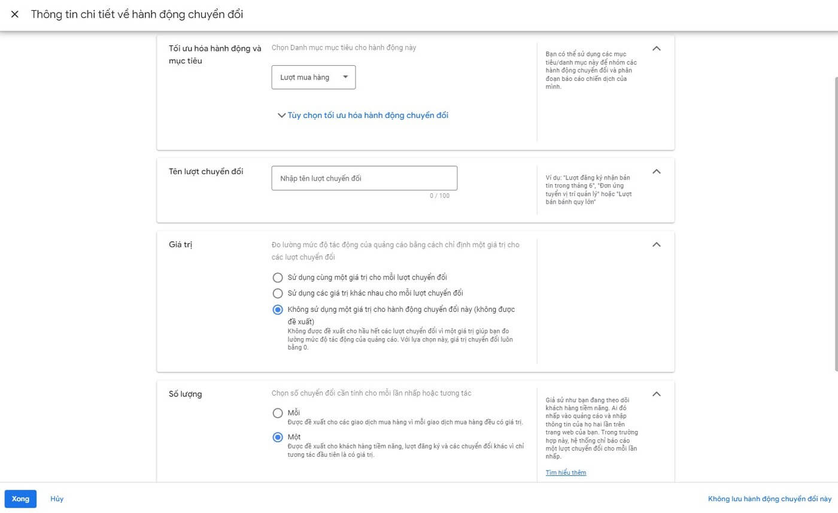Viewport: 838px width, 513px height.
Task: Expand "Tùy chọn tối ưu hóa hành động chuyển đổi"
Action: click(x=368, y=115)
